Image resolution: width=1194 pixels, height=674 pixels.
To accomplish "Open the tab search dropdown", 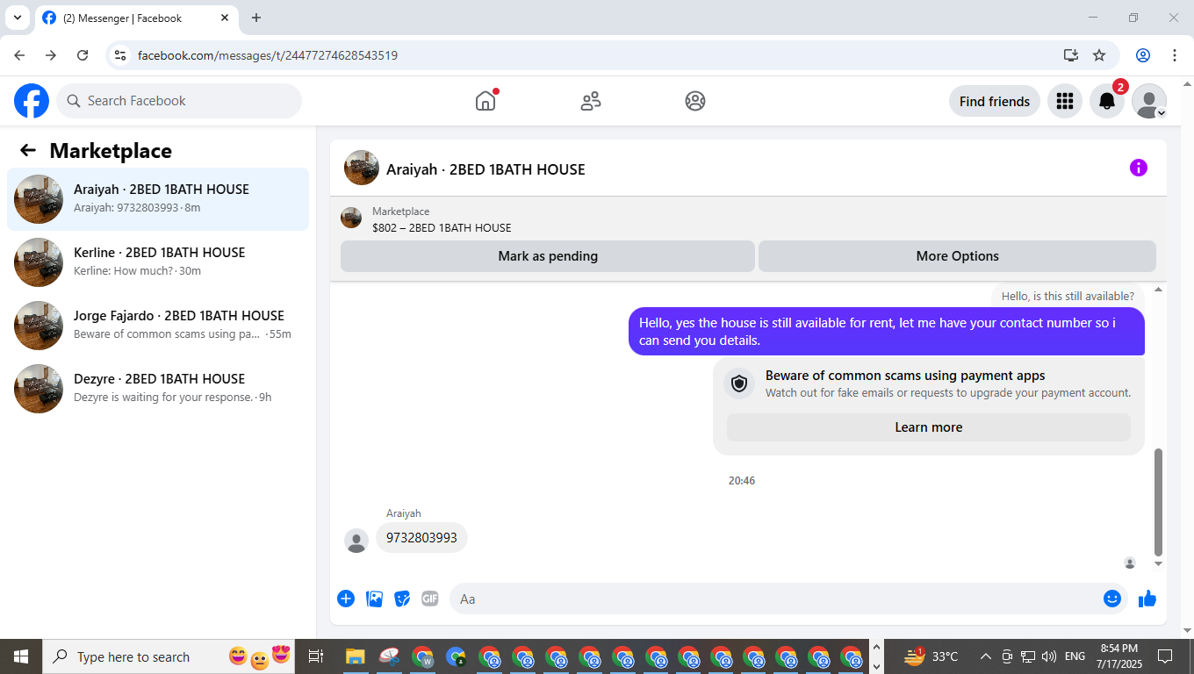I will click(17, 18).
